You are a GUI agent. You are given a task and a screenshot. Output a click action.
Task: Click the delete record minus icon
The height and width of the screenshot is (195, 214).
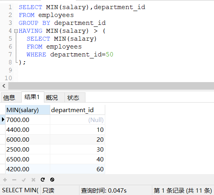coord(14,180)
